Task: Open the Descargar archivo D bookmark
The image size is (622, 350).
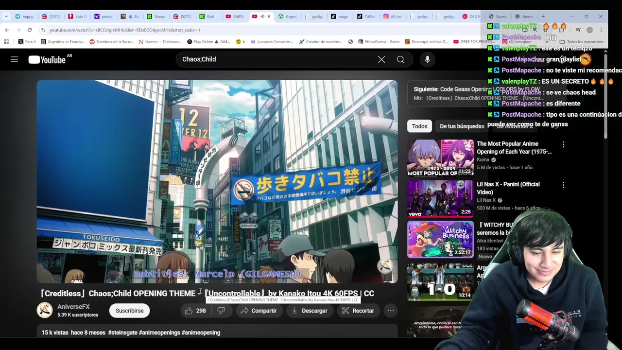Action: coord(427,42)
